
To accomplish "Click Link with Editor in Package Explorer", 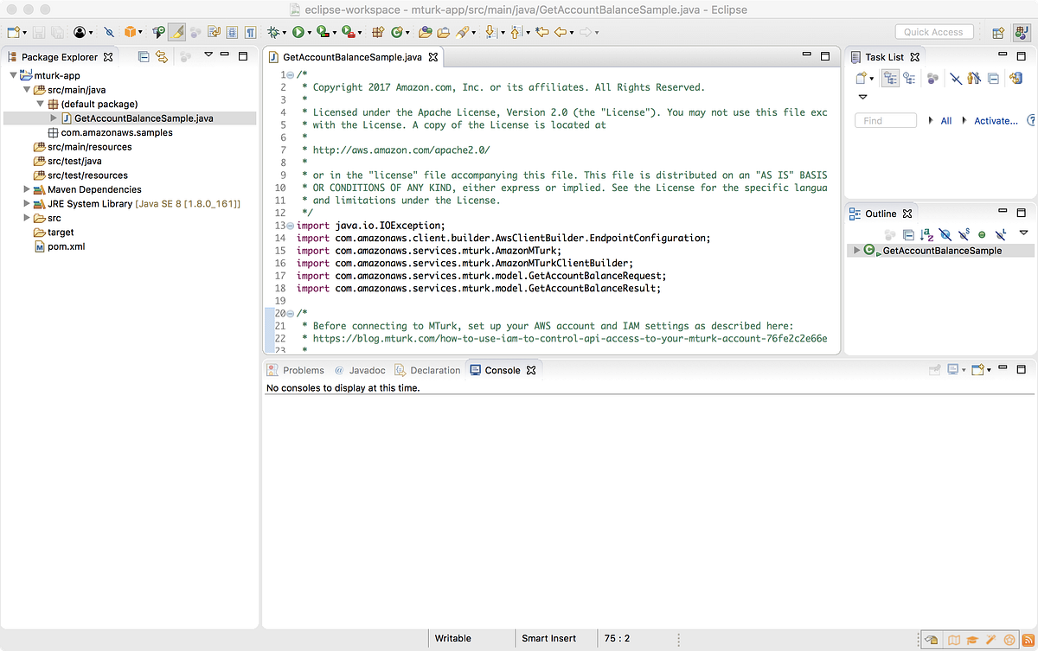I will coord(161,55).
